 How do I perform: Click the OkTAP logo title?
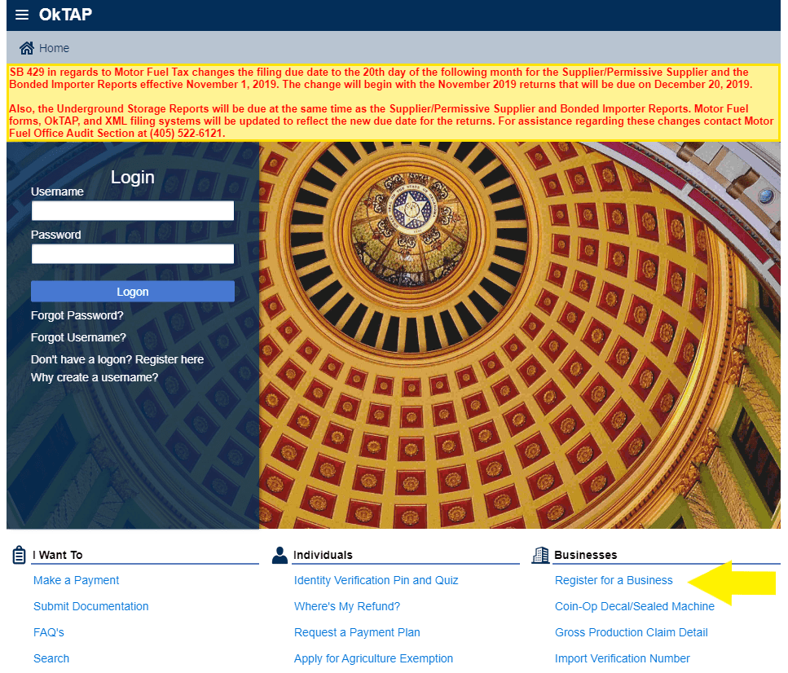(x=65, y=15)
